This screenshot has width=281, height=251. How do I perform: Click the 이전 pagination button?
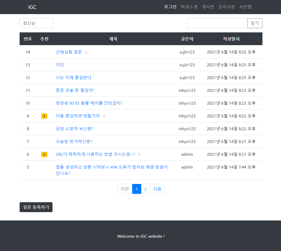coord(125,189)
